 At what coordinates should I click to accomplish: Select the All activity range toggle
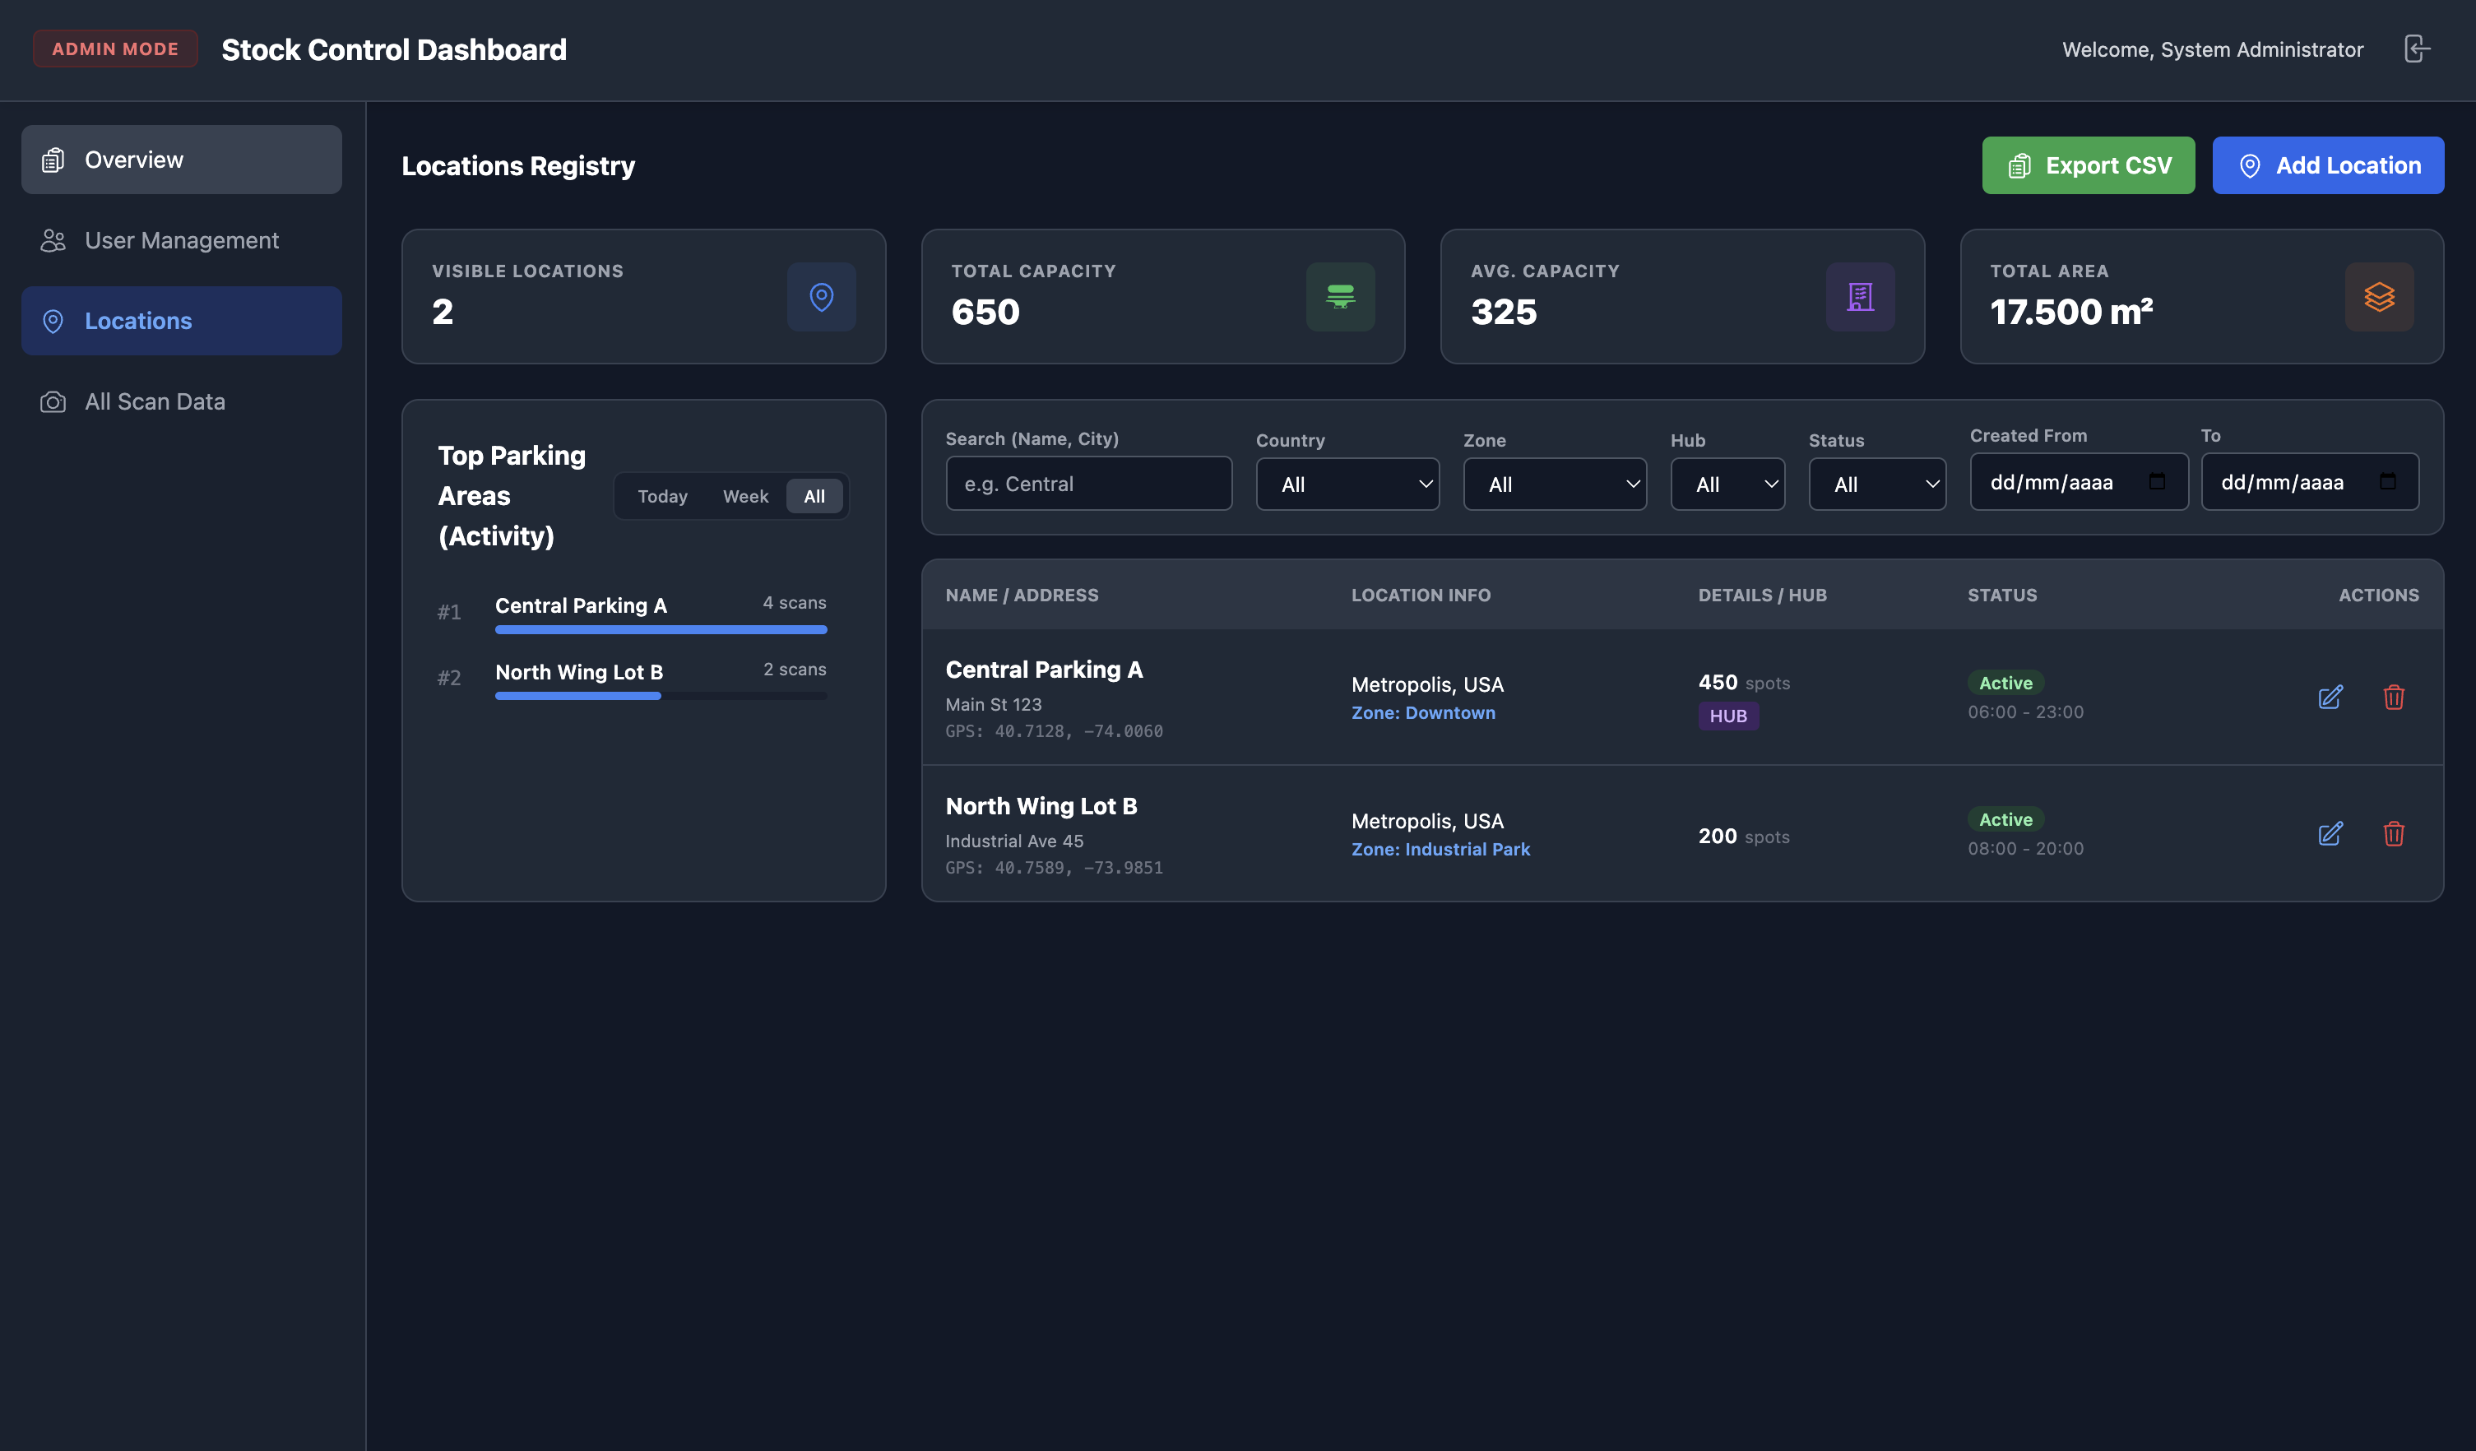[814, 496]
